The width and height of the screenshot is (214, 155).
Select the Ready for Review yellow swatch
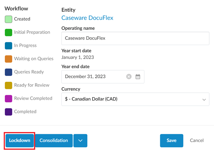click(x=9, y=85)
